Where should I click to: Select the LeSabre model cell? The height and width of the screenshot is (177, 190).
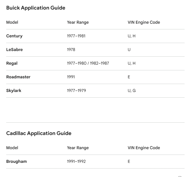pos(14,50)
